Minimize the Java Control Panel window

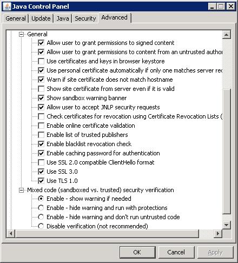click(x=212, y=6)
